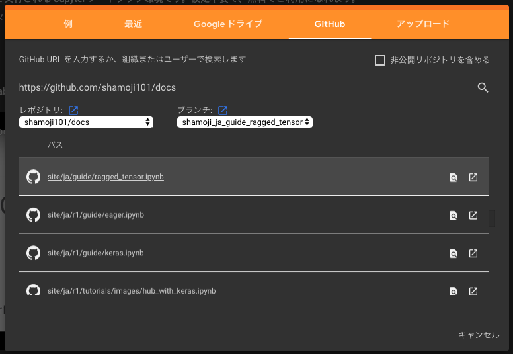
Task: Switch to the 最近 tab
Action: click(133, 24)
